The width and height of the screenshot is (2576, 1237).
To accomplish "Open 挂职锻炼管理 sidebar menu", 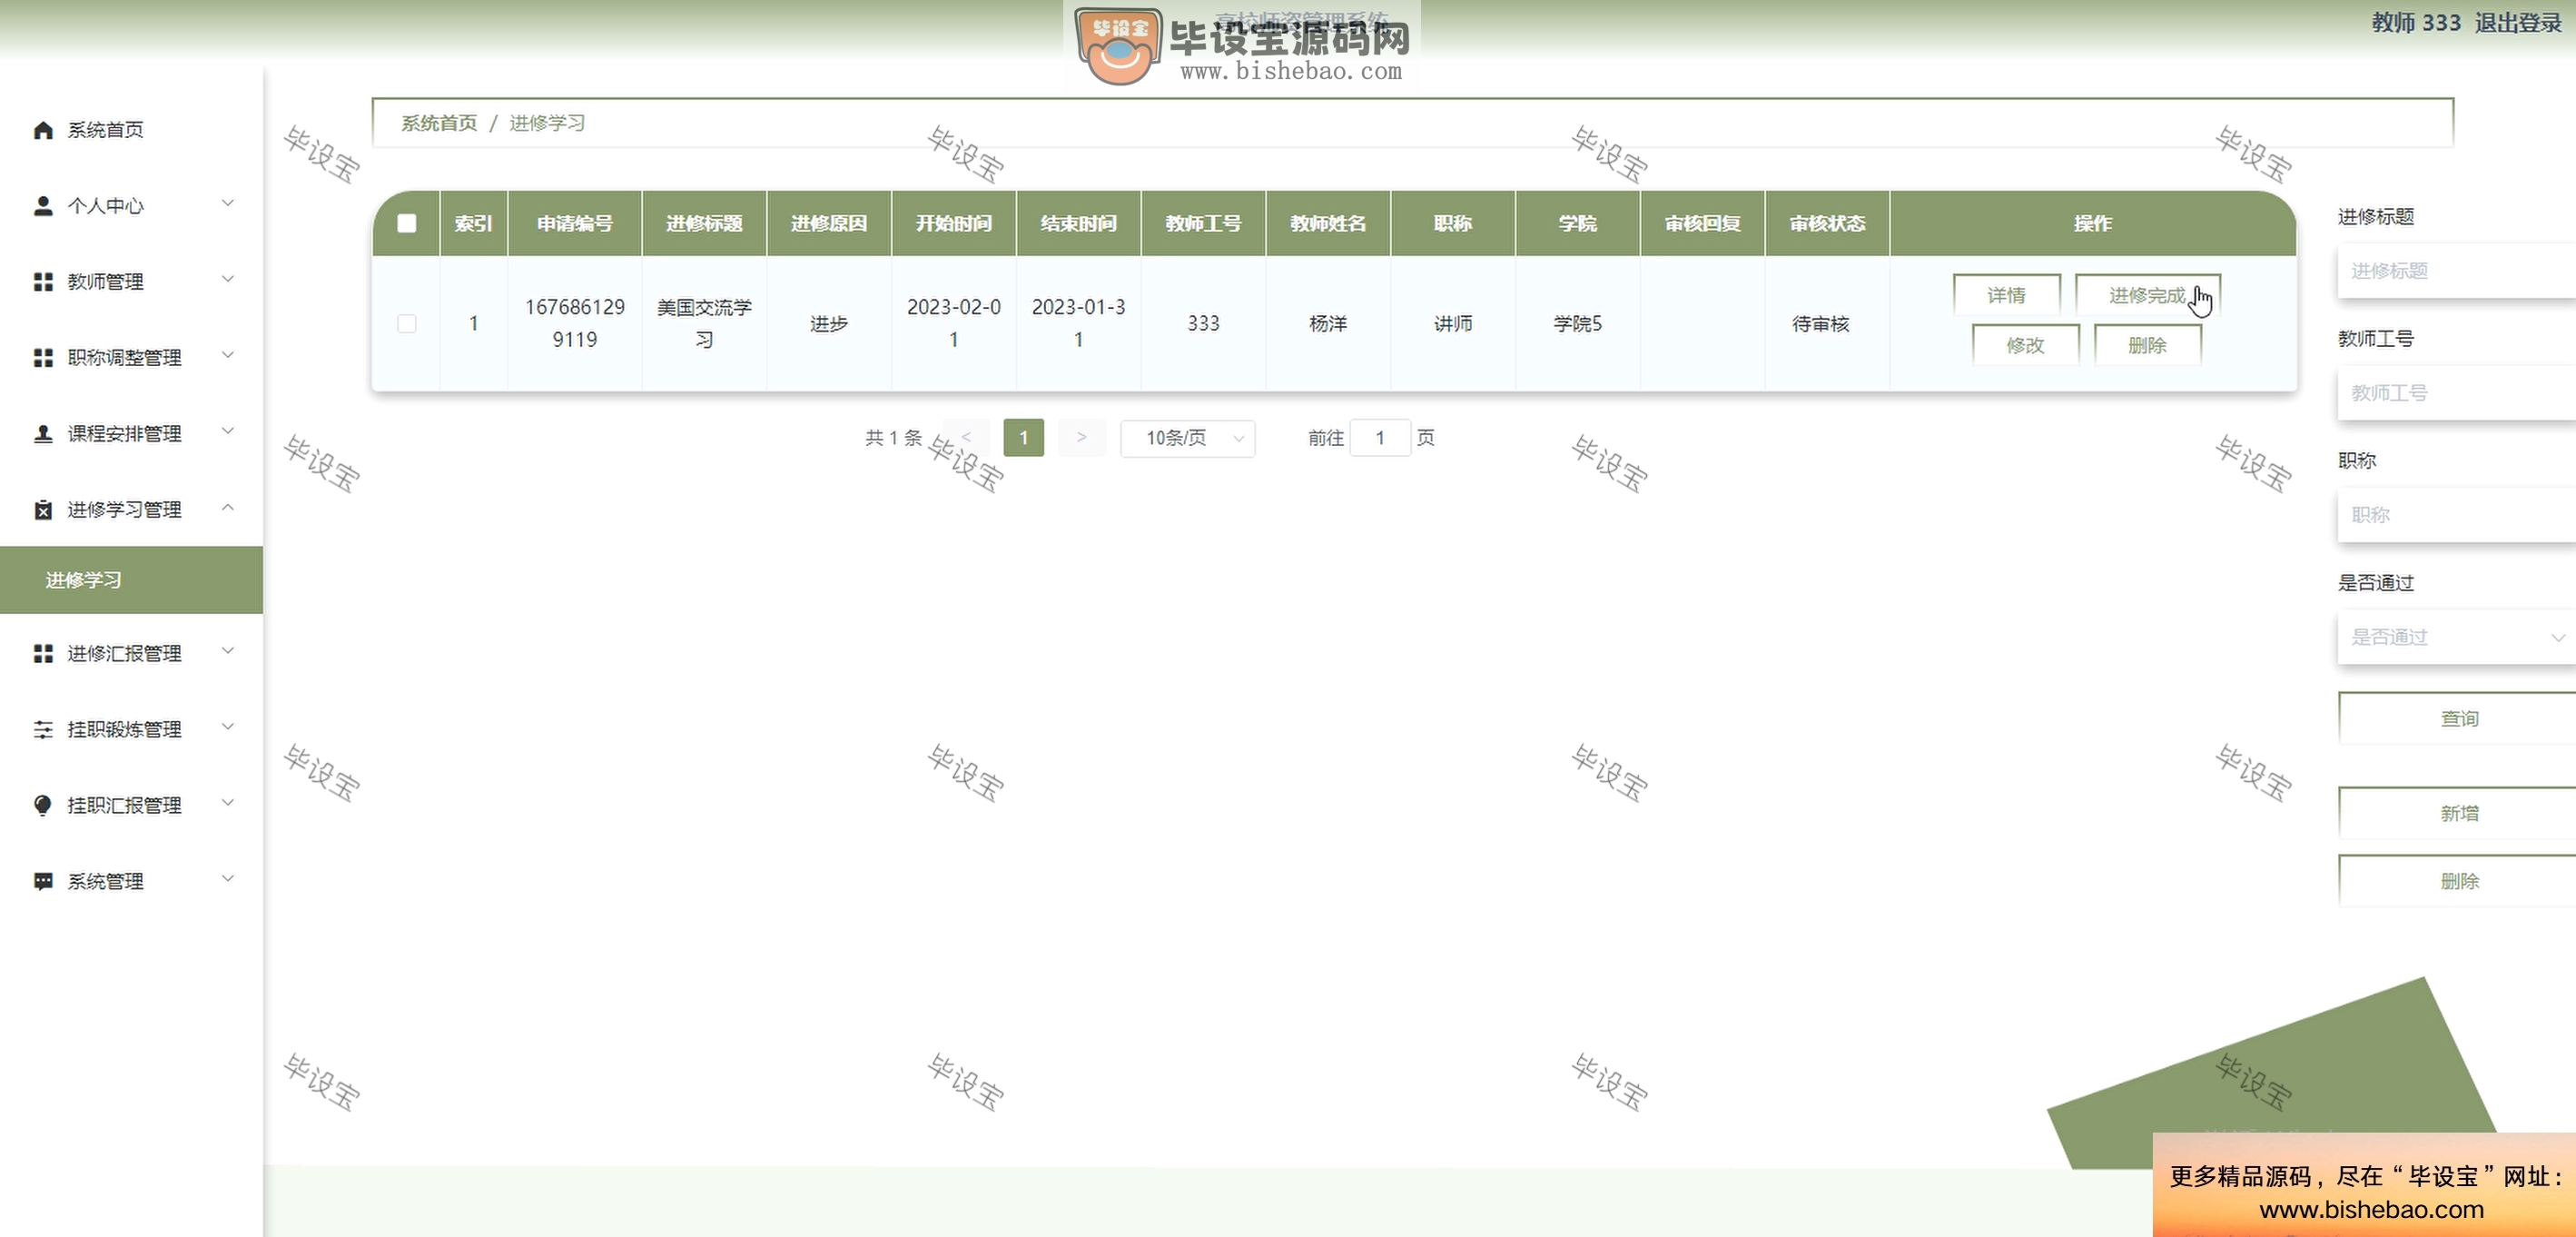I will point(131,730).
